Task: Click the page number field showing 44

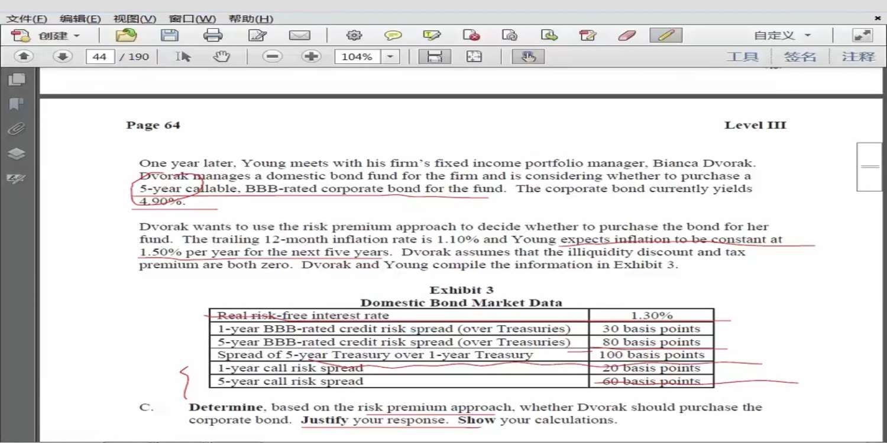Action: (x=100, y=57)
